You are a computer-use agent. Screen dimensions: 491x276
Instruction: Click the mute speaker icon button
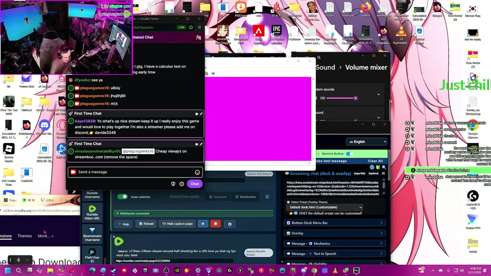(203, 224)
